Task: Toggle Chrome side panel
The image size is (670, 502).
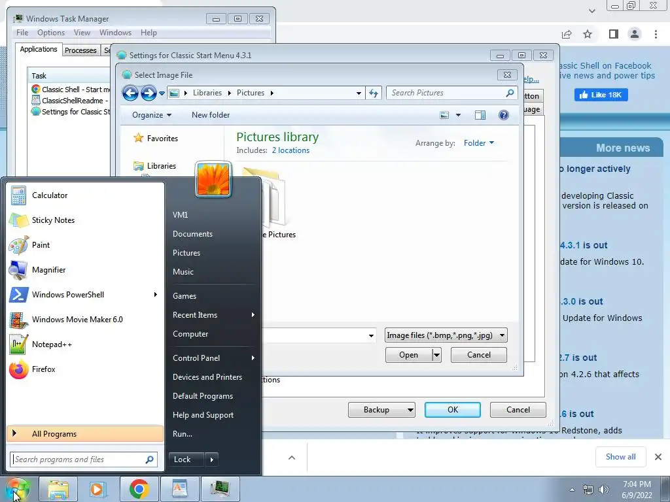Action: 614,34
